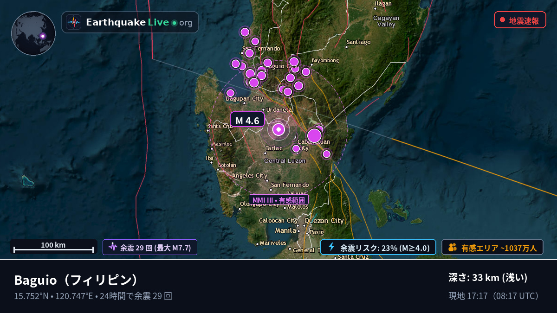557x313 pixels.
Task: Click the purple marker just above Dagupan City
Action: pos(230,93)
